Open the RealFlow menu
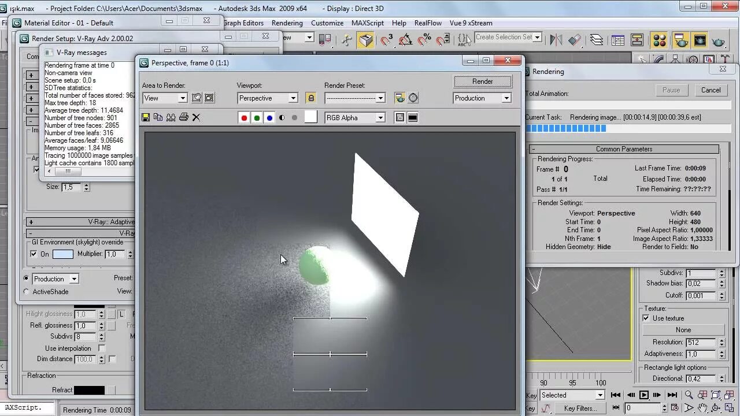Screen dimensions: 740x416 click(428, 23)
